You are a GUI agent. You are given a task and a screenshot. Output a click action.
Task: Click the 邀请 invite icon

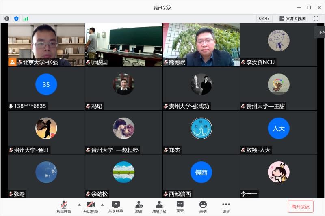pos(139,207)
